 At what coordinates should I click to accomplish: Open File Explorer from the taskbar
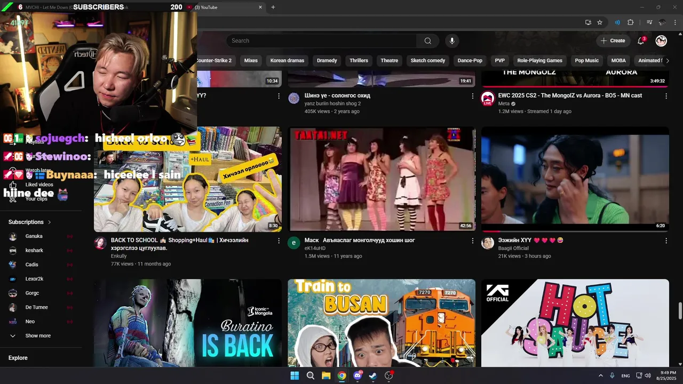[x=326, y=375]
